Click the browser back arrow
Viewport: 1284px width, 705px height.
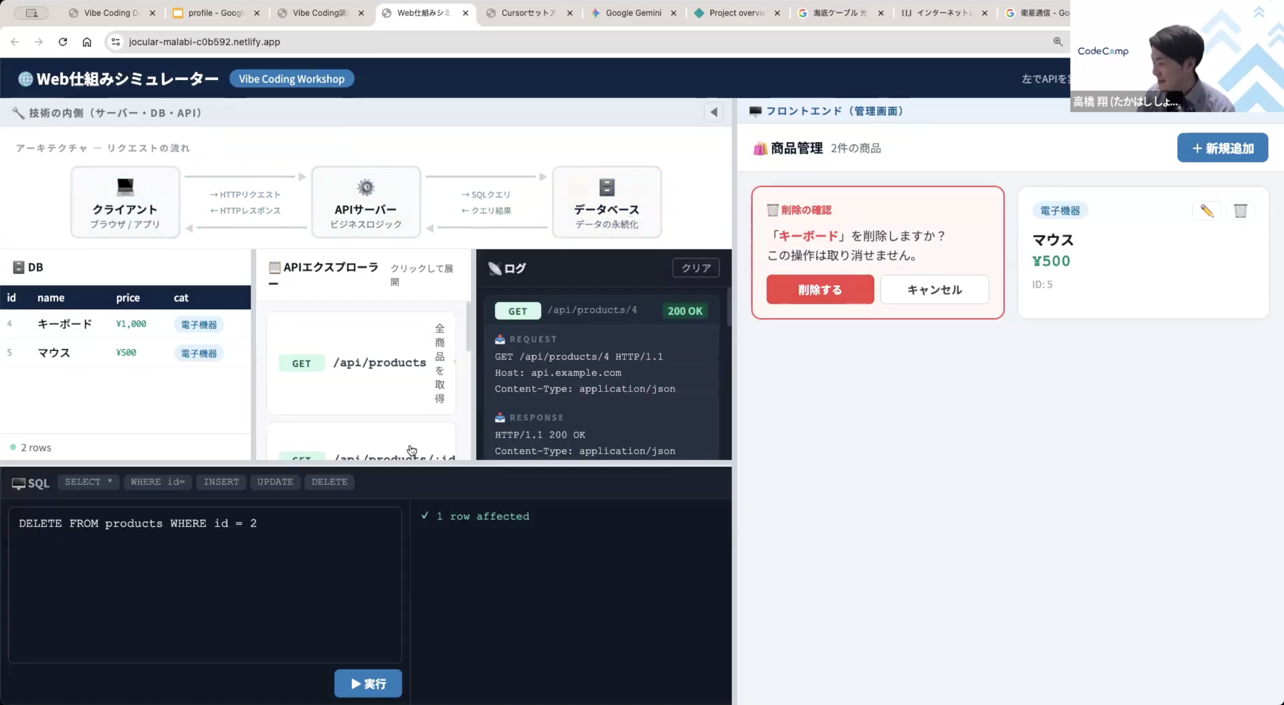coord(15,42)
